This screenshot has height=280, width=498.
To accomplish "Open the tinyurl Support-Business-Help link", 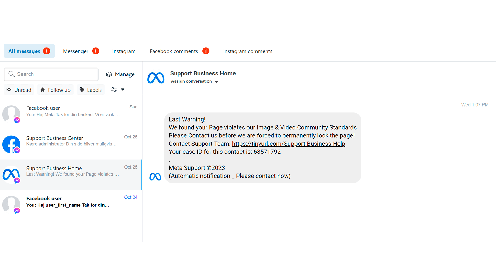I will tap(288, 144).
